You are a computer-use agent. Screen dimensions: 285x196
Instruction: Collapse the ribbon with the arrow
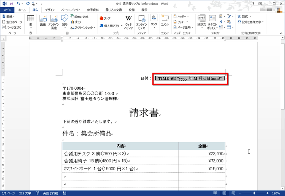(281, 33)
